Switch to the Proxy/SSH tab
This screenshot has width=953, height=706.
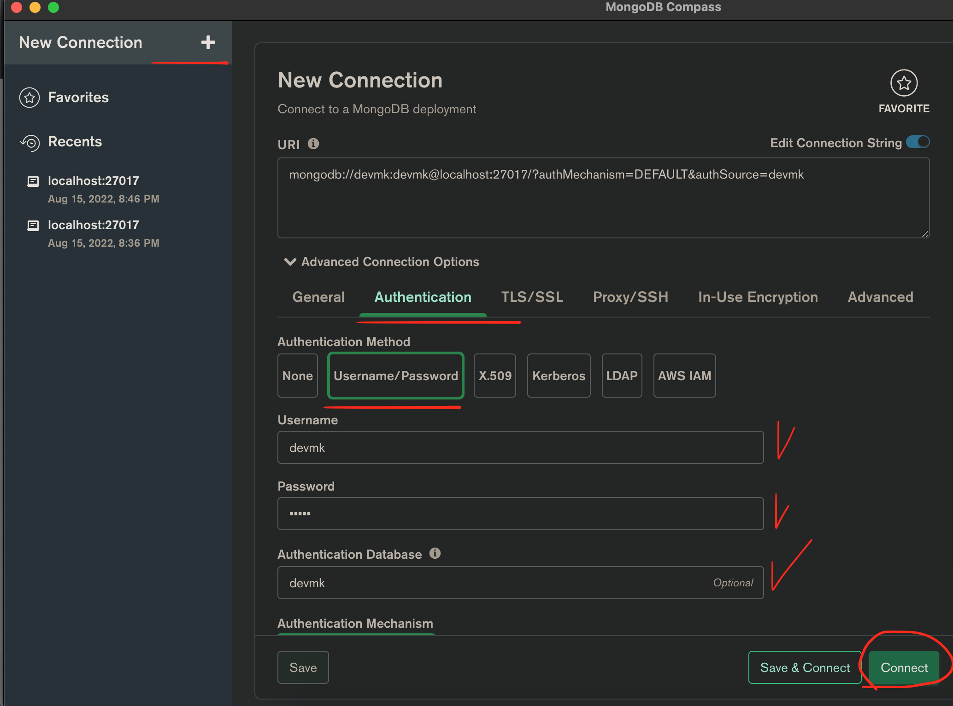pyautogui.click(x=630, y=297)
